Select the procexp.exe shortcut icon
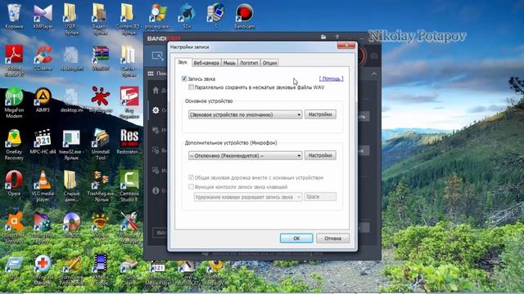 [158, 16]
